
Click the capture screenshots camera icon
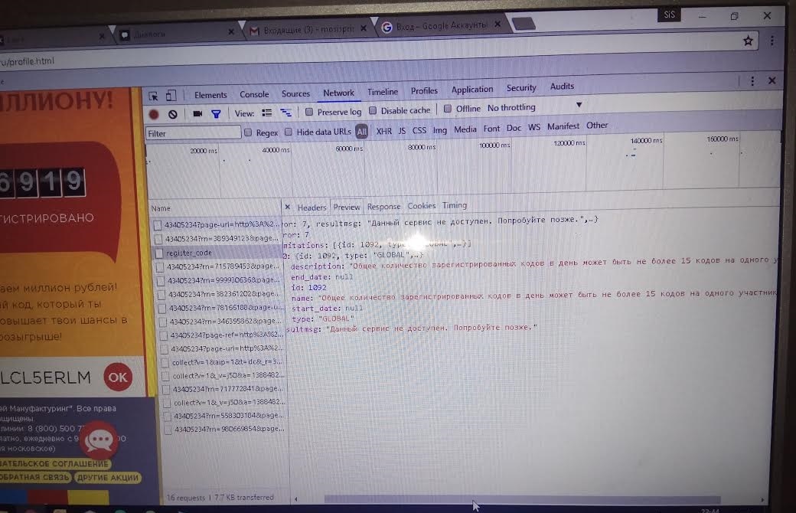click(197, 113)
